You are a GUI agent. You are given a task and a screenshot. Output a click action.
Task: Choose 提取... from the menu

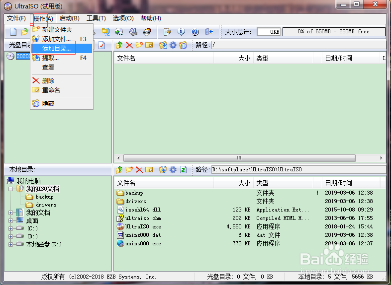click(62, 58)
